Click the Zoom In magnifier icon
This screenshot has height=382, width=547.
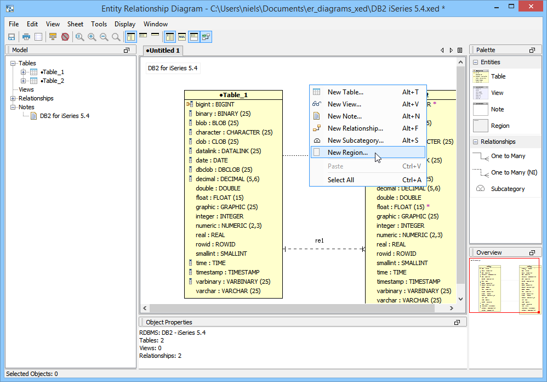tap(92, 37)
